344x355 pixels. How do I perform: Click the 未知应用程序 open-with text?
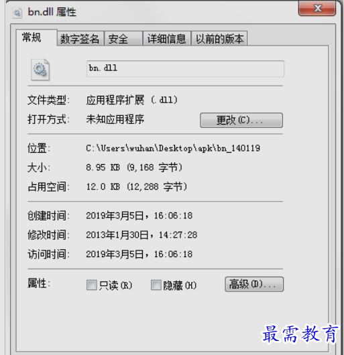[x=115, y=119]
